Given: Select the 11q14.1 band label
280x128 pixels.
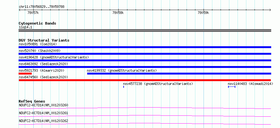Looking at the screenshot, I should (x=25, y=27).
